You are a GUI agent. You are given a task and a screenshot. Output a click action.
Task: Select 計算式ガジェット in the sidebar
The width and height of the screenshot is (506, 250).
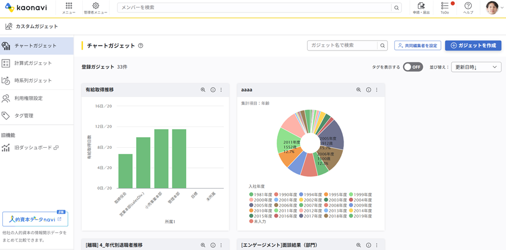coord(33,63)
